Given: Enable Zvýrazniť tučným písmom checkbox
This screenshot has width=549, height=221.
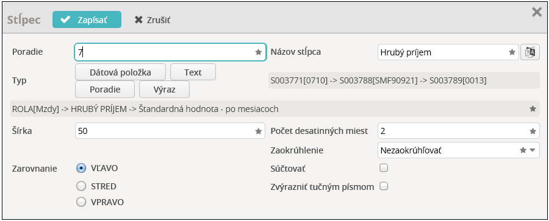Looking at the screenshot, I should coord(384,186).
